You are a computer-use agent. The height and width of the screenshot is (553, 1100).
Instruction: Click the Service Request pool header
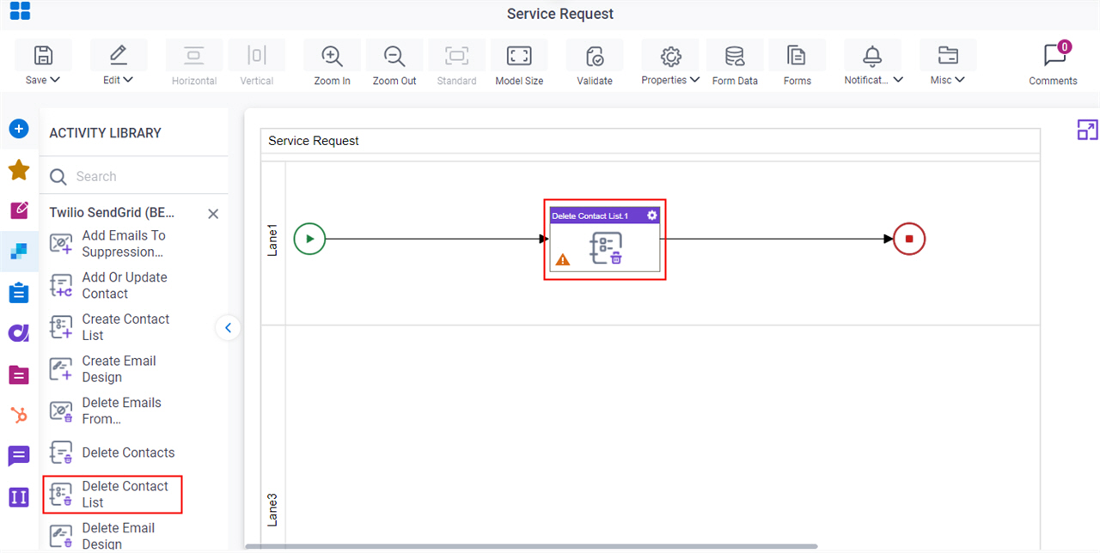314,141
